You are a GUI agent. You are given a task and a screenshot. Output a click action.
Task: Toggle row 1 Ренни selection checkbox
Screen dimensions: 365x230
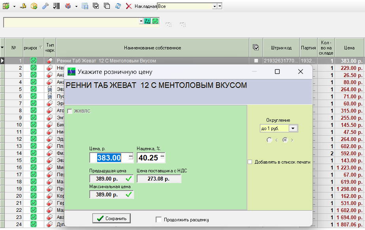pos(256,61)
